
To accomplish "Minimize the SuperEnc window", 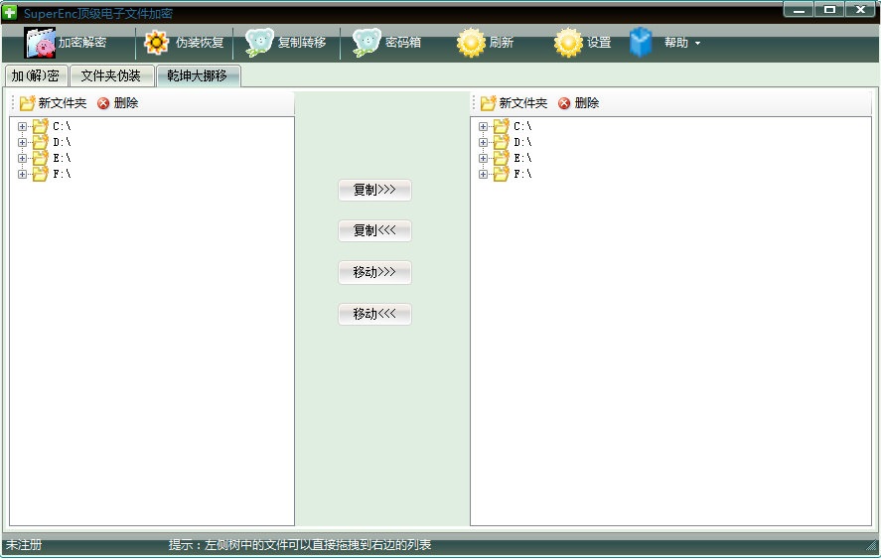I will click(799, 10).
